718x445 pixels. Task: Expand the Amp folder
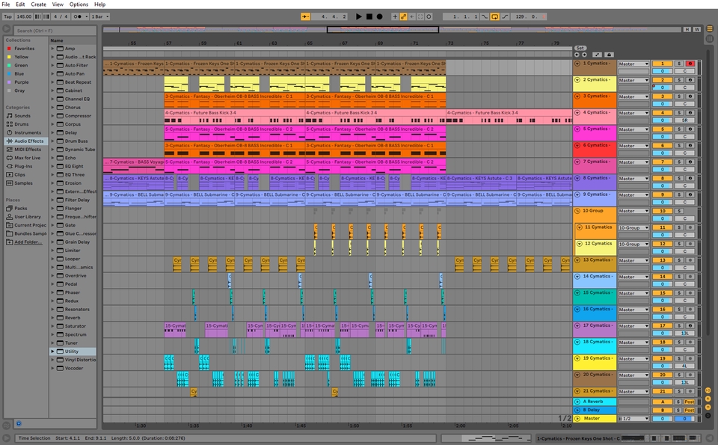pos(52,49)
